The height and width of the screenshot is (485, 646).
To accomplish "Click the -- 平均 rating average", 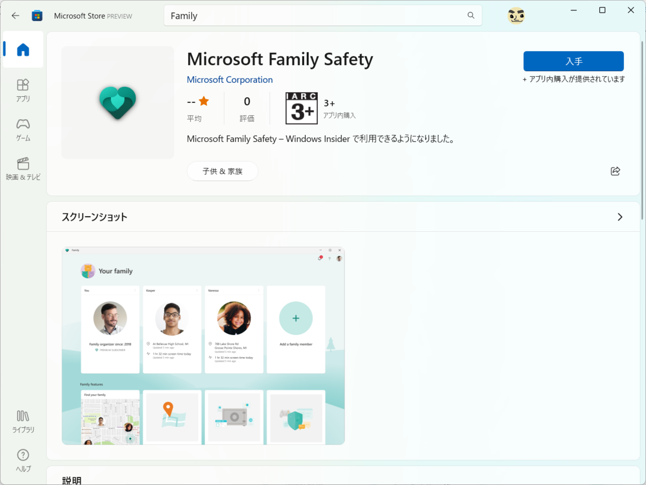I will (x=198, y=109).
